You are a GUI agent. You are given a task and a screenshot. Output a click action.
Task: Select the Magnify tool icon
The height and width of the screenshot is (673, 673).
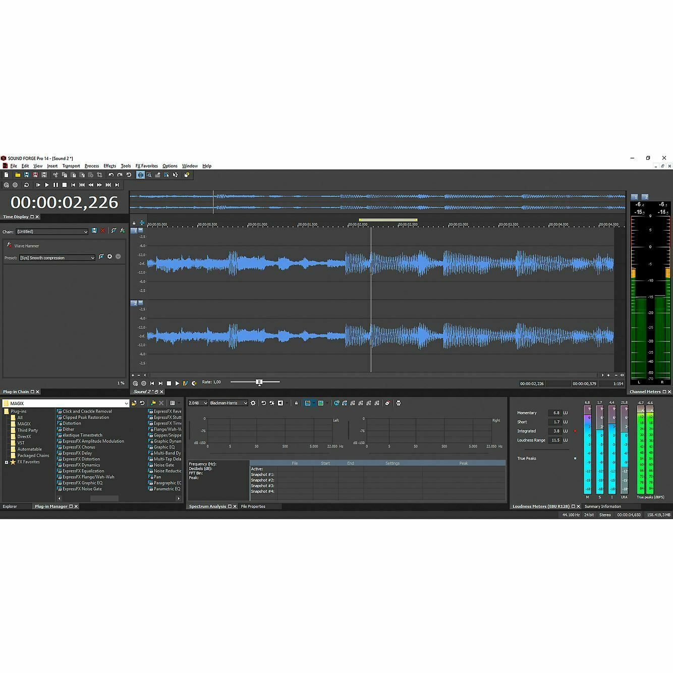coord(149,175)
